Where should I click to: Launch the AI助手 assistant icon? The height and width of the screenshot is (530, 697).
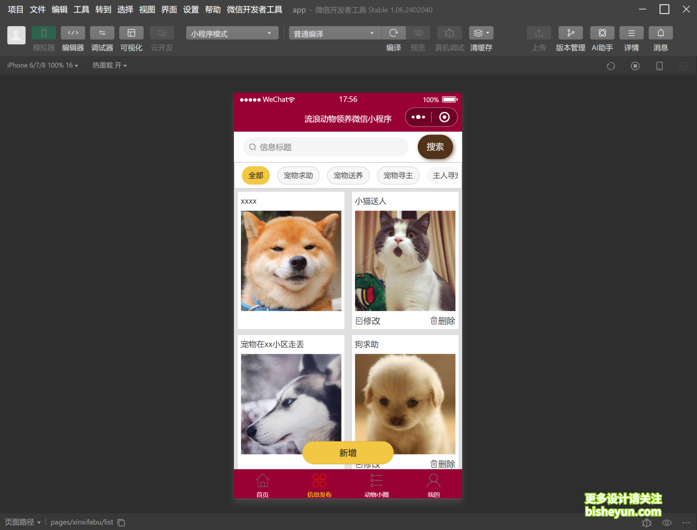coord(602,33)
